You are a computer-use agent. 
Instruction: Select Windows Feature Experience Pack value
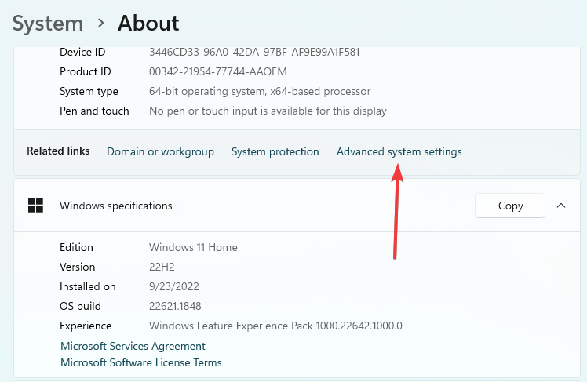point(275,326)
